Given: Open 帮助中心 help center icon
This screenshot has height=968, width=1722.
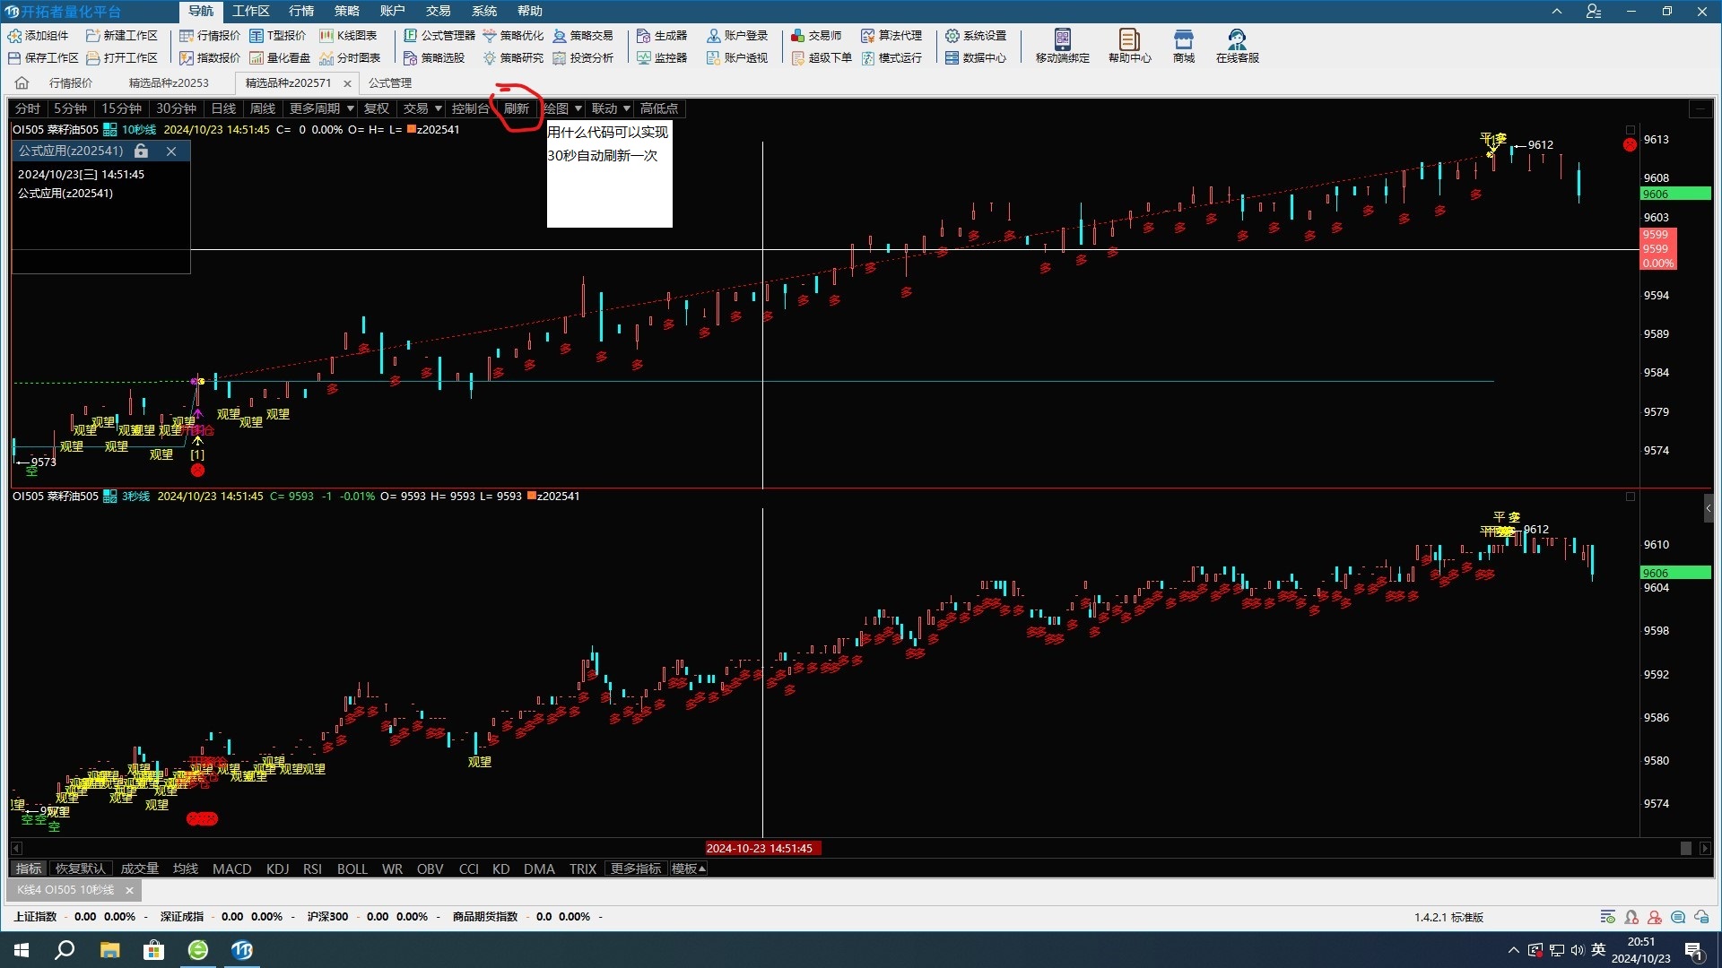Looking at the screenshot, I should pyautogui.click(x=1129, y=39).
